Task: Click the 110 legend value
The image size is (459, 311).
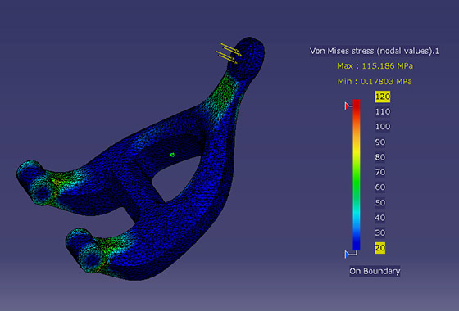Action: coord(383,111)
